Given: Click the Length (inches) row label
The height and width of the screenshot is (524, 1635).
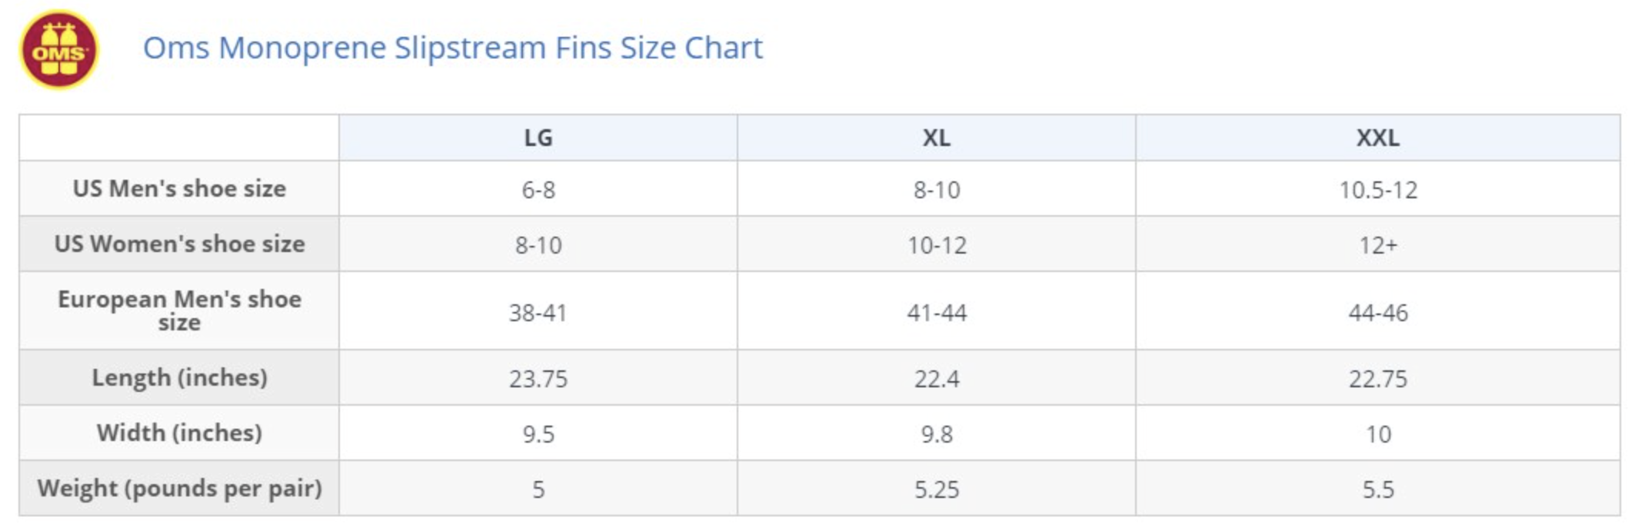Looking at the screenshot, I should [x=179, y=377].
